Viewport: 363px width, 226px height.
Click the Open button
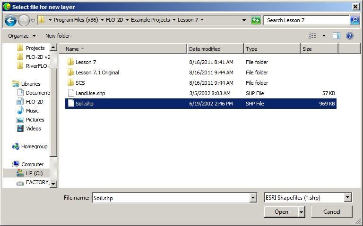pos(281,212)
